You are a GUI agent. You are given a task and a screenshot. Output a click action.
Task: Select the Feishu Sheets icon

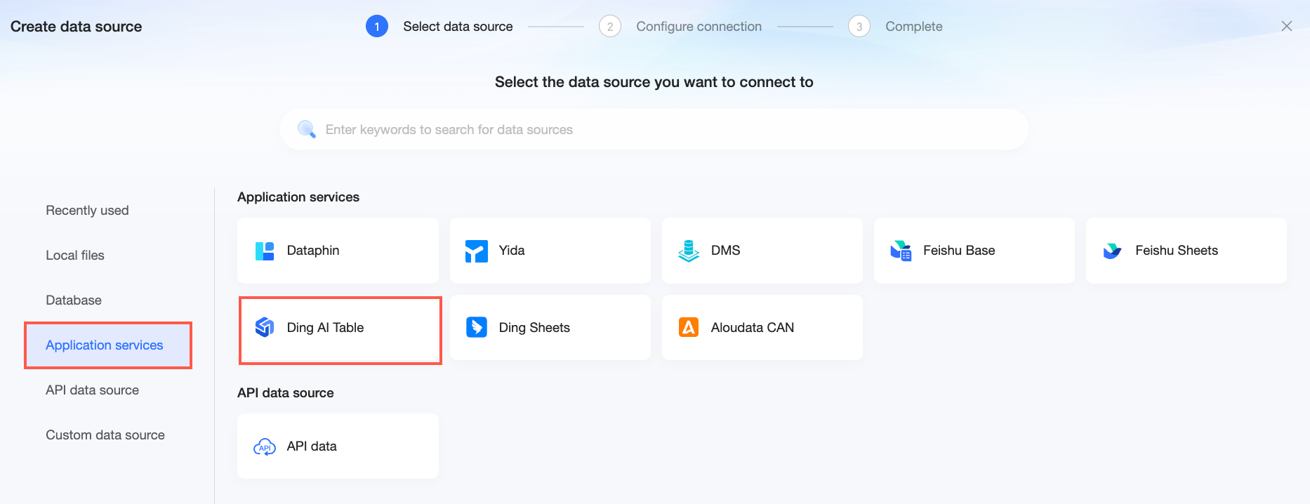1113,251
